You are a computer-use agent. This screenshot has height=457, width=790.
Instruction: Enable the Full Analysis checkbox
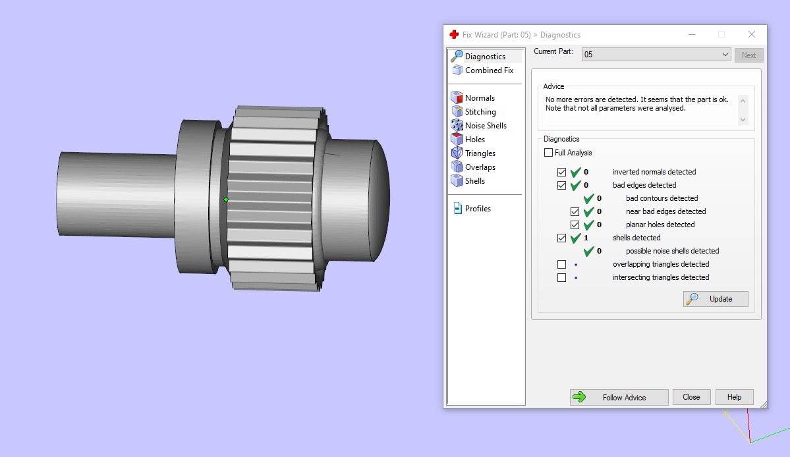[x=549, y=153]
